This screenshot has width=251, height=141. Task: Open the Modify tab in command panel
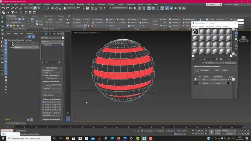coord(46,34)
